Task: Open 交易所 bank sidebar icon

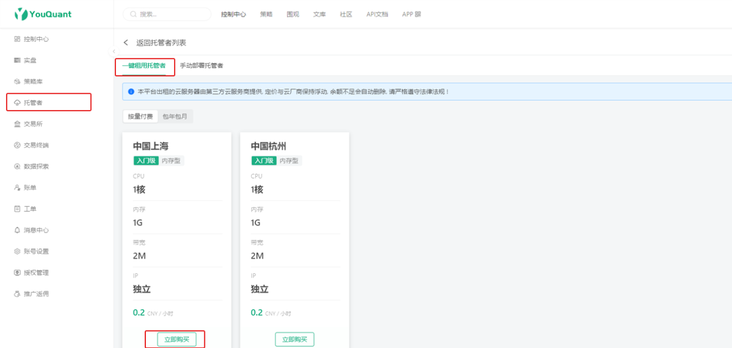Action: click(x=17, y=124)
